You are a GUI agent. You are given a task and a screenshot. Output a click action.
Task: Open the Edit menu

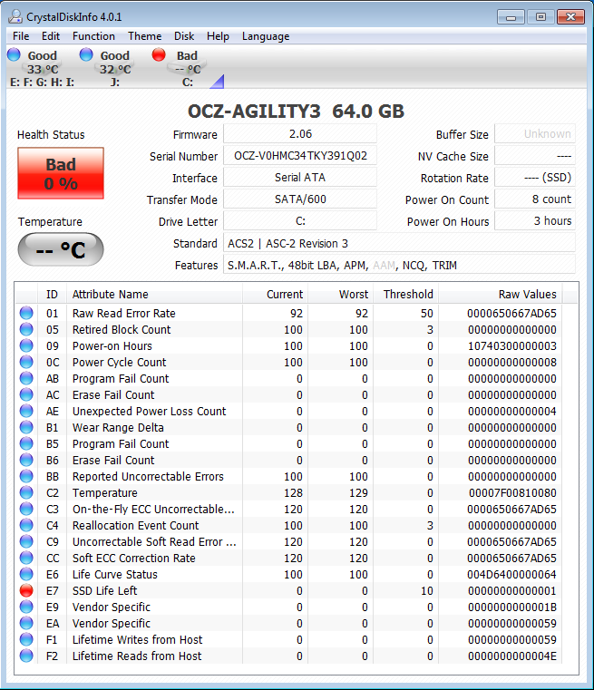pyautogui.click(x=51, y=36)
